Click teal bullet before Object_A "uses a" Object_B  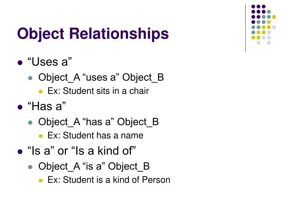click(30, 78)
